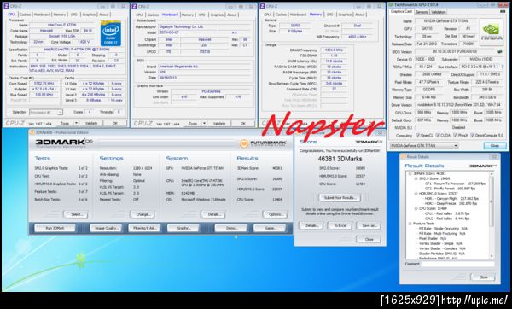
Task: Click the Intel Core i7 logo in CPU-Z
Action: coord(111,33)
